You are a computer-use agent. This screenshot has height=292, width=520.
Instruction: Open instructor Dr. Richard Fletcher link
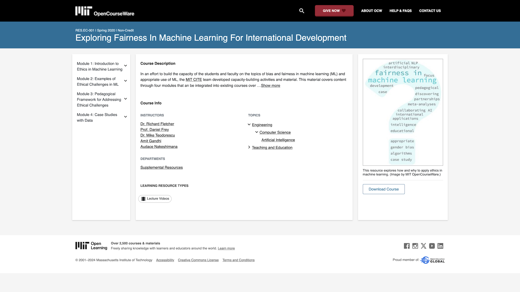157,124
